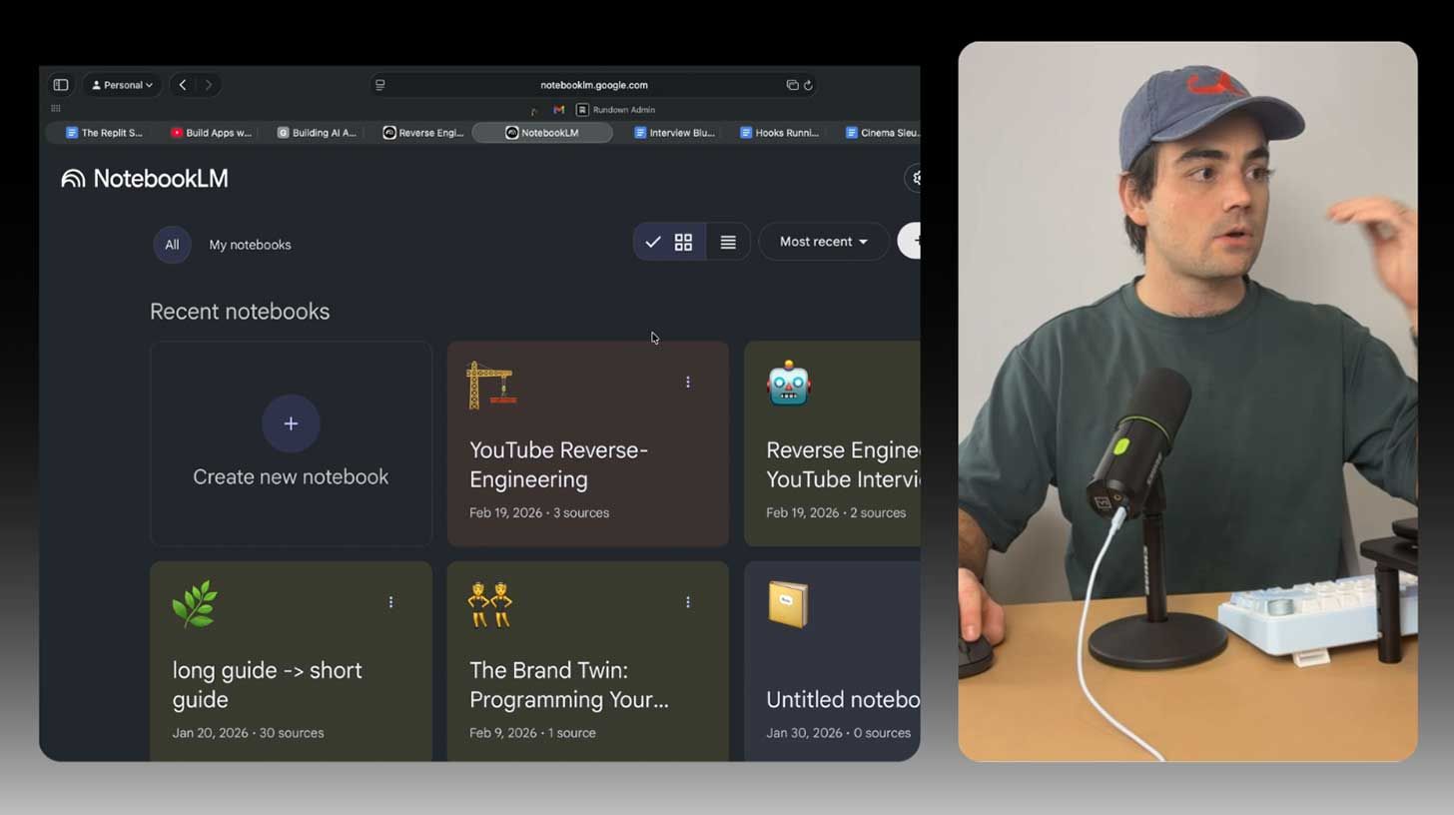Click 'Jan 20, 2026 · 30 sources' text
This screenshot has height=815, width=1454.
[248, 733]
